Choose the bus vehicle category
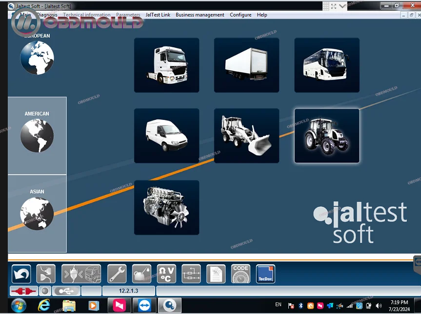421x314 pixels. [327, 65]
